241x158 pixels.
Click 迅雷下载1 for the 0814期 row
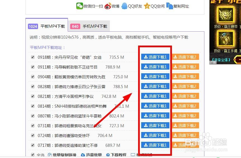(155, 106)
